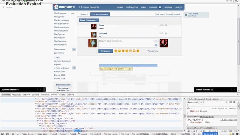Viewport: 240px width, 135px height.
Task: Click Савелий's avatar in the message list
Action: point(94,35)
